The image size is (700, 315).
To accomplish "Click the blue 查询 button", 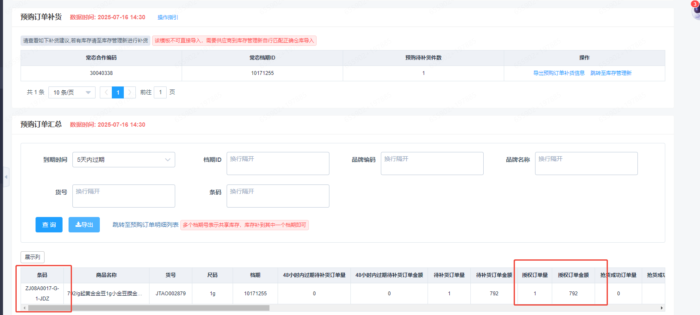I will coord(49,225).
